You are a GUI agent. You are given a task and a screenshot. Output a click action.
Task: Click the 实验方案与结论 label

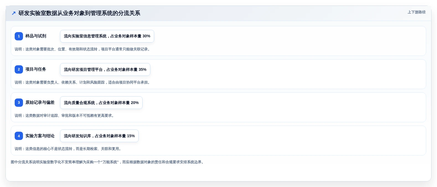40,136
